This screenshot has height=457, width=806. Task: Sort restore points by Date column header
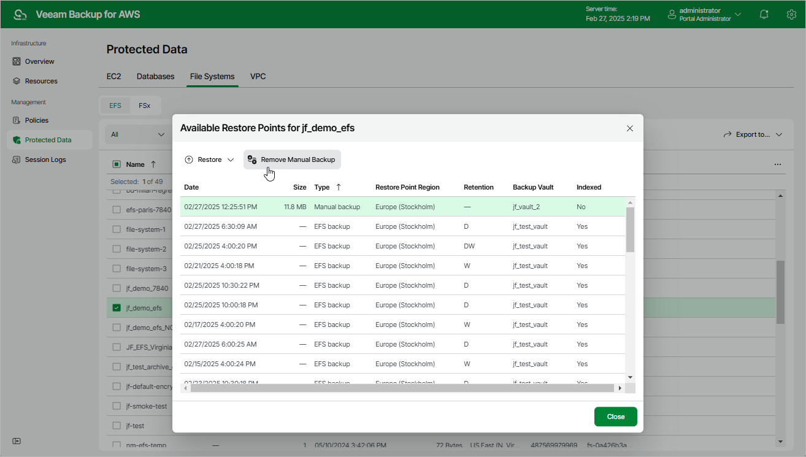tap(191, 187)
